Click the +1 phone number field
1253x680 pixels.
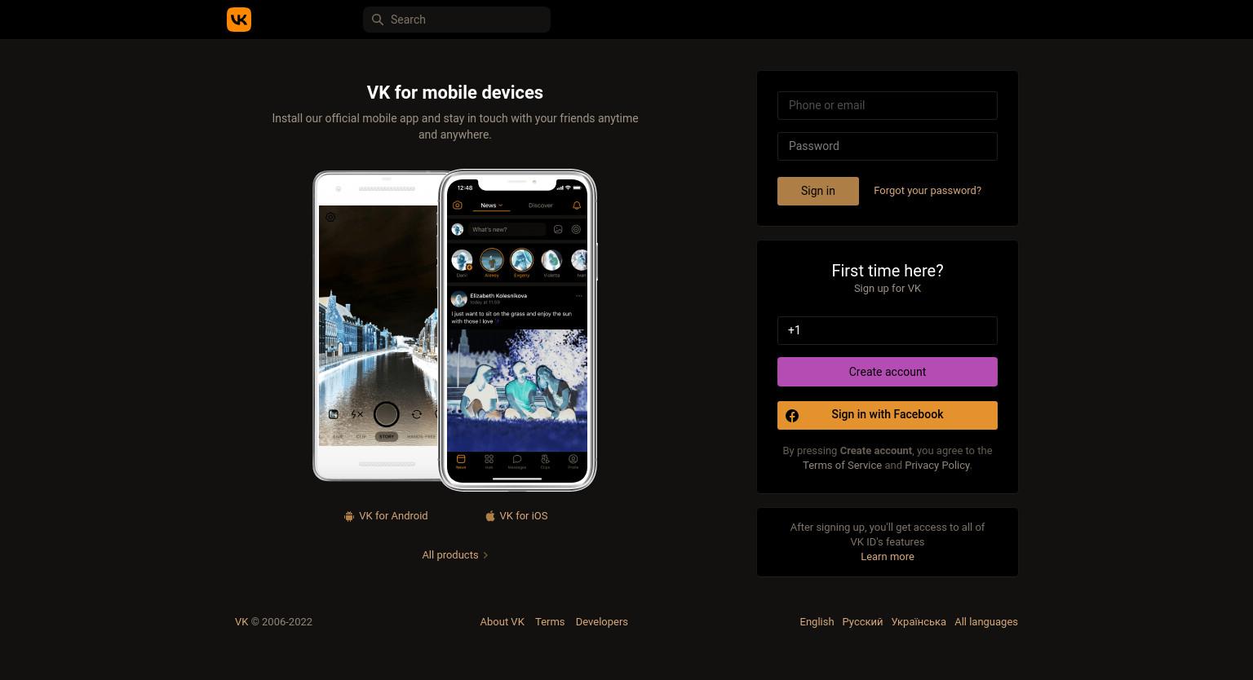point(888,330)
